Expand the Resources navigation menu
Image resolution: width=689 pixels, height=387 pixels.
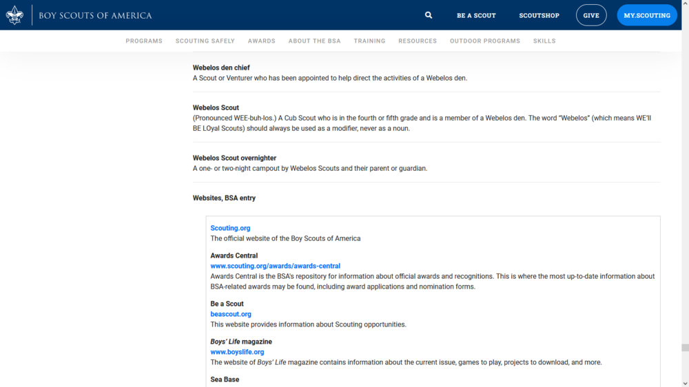(x=418, y=41)
